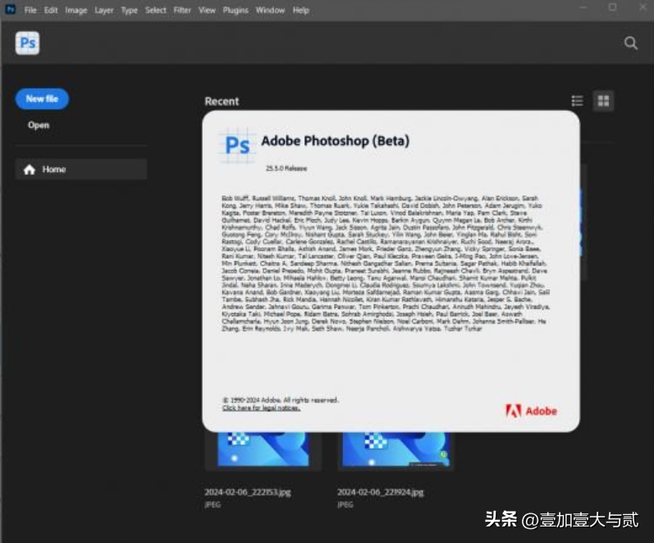Open the Filter menu
Screen dimensions: 654x543
click(x=182, y=10)
